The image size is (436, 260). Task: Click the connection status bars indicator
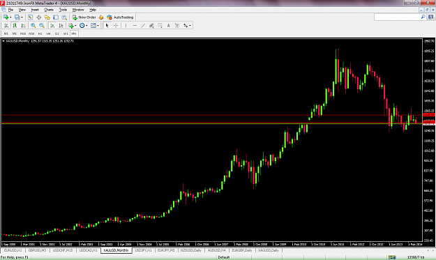pos(392,257)
